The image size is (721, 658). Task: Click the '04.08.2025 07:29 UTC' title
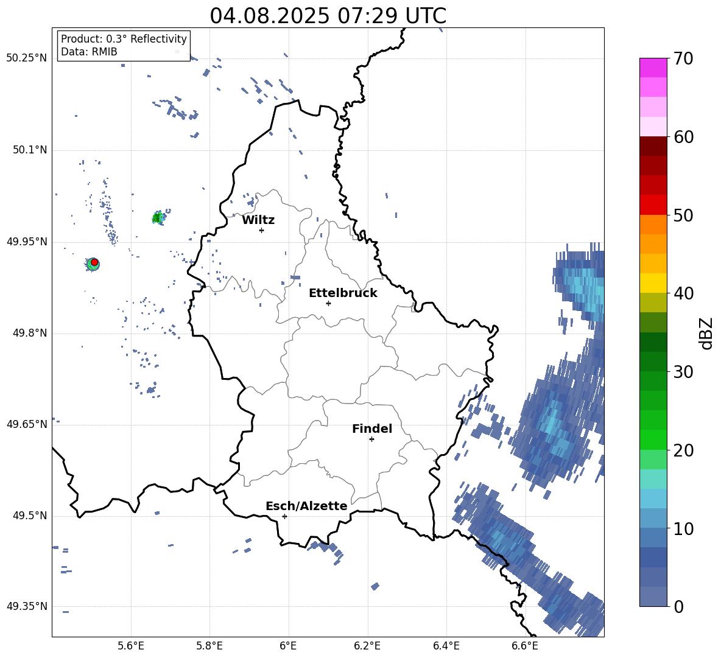328,16
